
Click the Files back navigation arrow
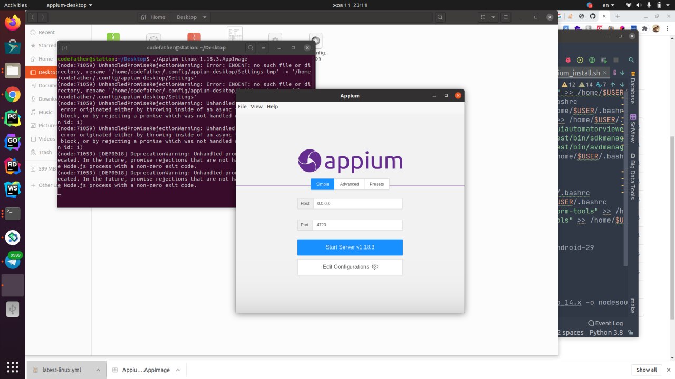point(33,17)
